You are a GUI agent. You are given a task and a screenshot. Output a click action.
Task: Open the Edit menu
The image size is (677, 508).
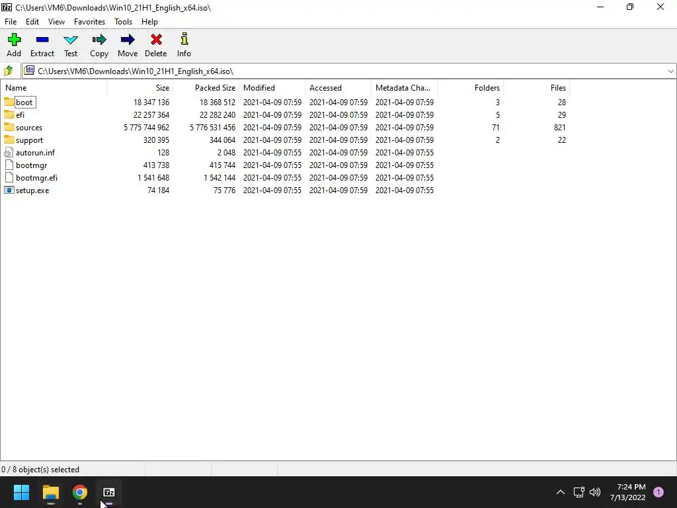pyautogui.click(x=32, y=22)
